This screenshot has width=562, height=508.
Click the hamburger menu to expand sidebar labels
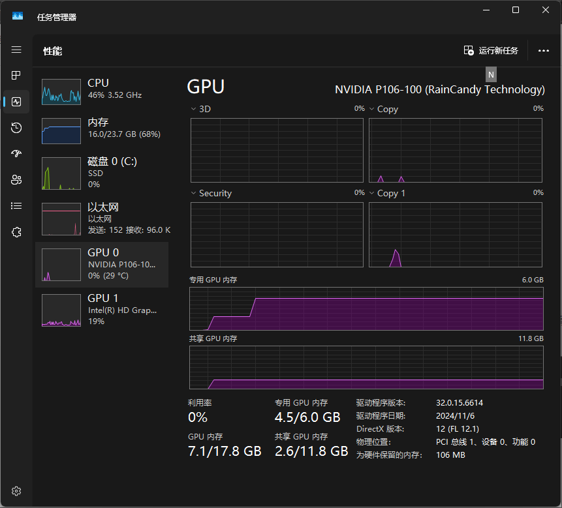(x=16, y=49)
